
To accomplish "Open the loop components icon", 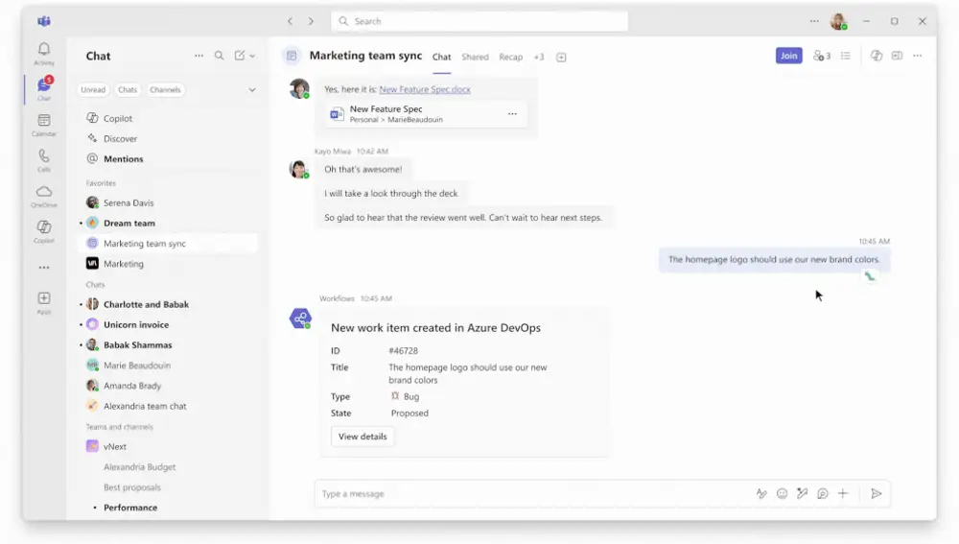I will [823, 493].
